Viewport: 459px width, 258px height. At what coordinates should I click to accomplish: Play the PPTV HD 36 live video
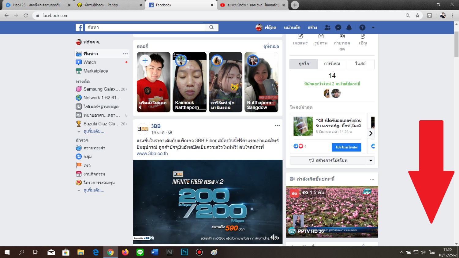pyautogui.click(x=332, y=212)
